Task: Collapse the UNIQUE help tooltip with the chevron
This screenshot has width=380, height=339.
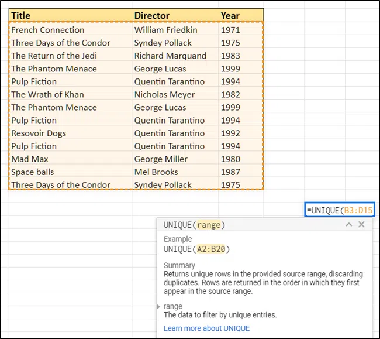Action: 349,225
